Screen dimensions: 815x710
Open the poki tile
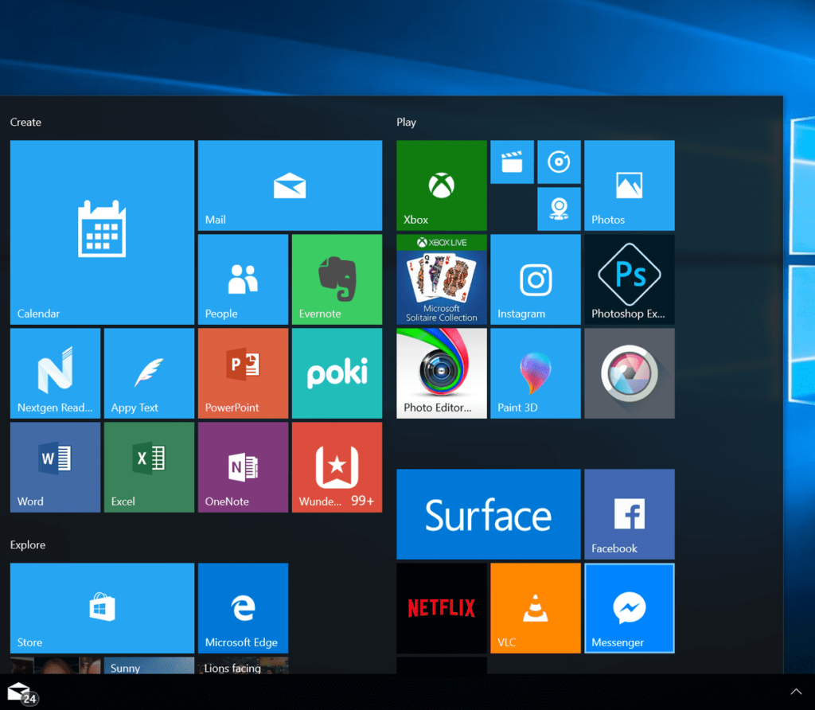point(337,373)
